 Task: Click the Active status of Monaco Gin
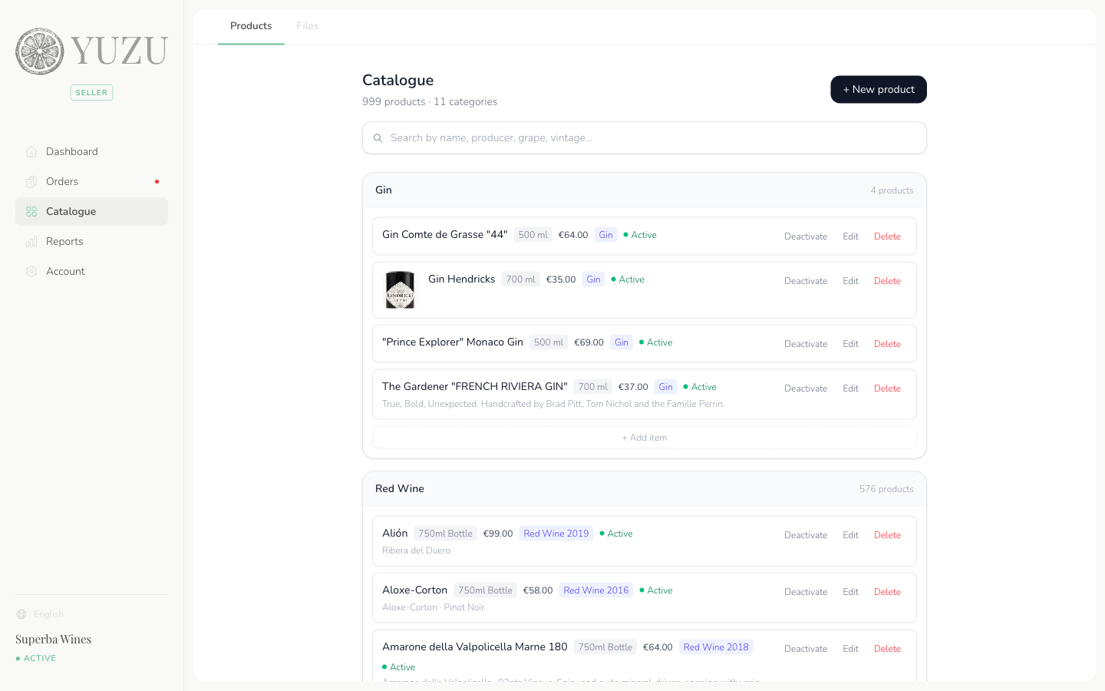[x=656, y=342]
